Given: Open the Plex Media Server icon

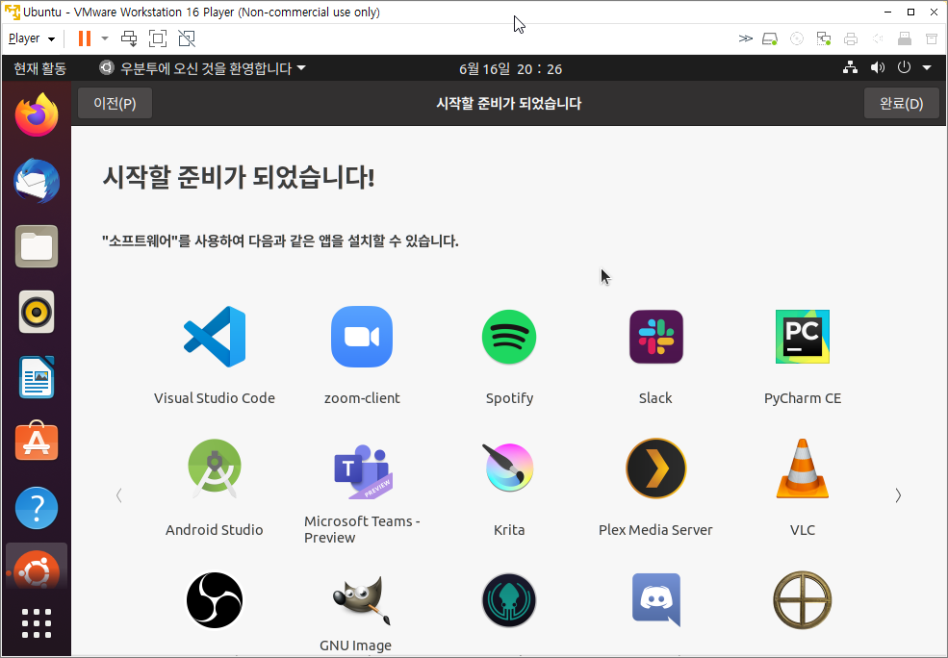Looking at the screenshot, I should click(x=656, y=468).
